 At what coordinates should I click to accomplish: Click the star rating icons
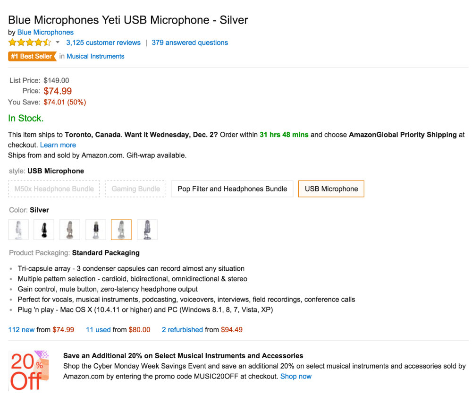(29, 43)
